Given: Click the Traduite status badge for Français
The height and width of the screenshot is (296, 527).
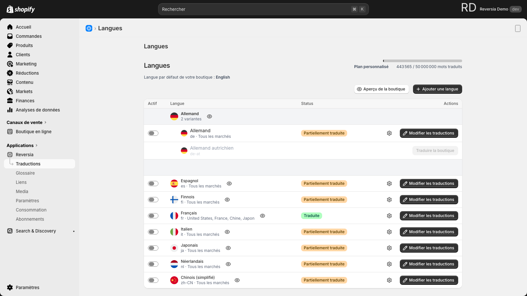Looking at the screenshot, I should click(x=312, y=216).
